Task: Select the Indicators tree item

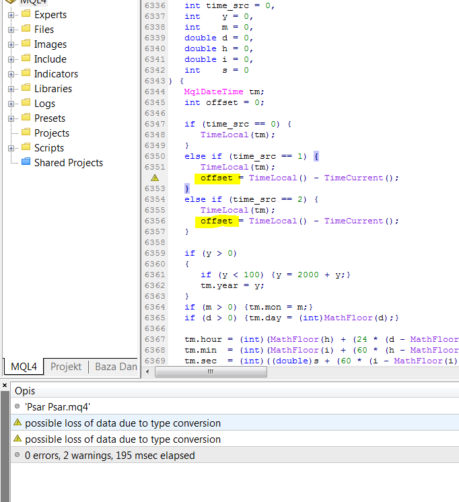Action: point(56,74)
